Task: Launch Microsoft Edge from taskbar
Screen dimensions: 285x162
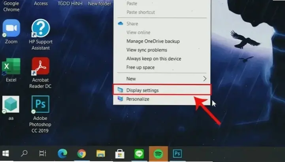Action: click(x=62, y=154)
